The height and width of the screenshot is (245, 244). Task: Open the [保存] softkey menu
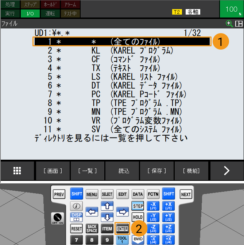[x=157, y=171]
